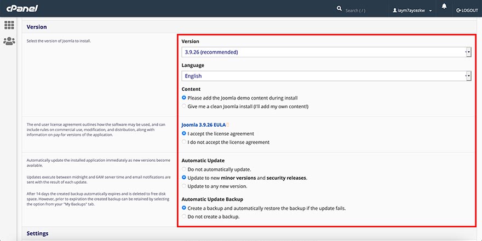This screenshot has height=241, width=482.
Task: Click the Settings section heading
Action: pos(37,233)
